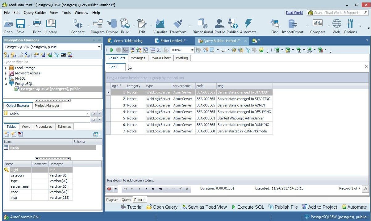
Task: Click the Save icon in main toolbar
Action: (x=20, y=26)
